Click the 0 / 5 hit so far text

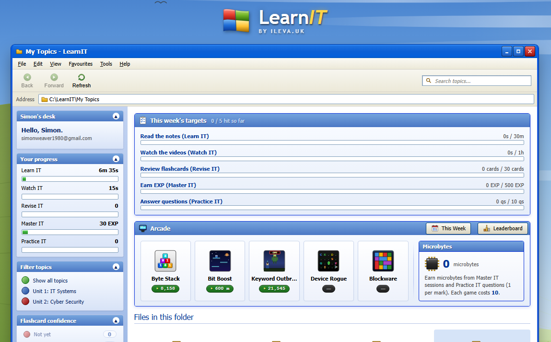(228, 121)
